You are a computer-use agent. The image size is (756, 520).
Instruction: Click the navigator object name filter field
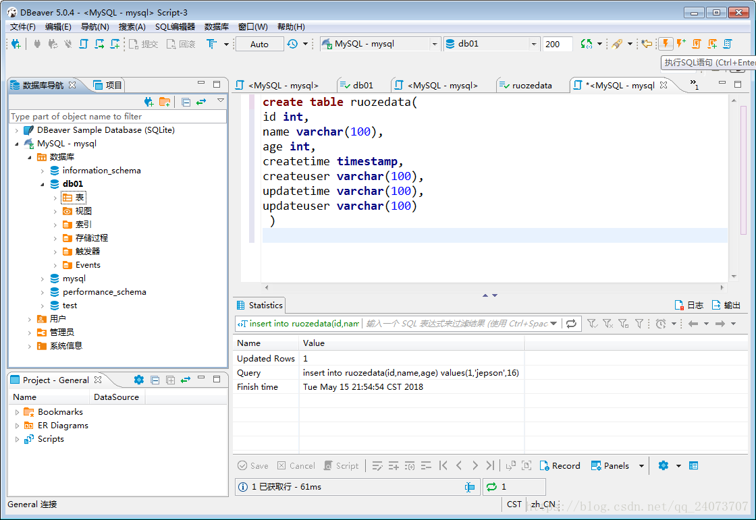coord(117,116)
